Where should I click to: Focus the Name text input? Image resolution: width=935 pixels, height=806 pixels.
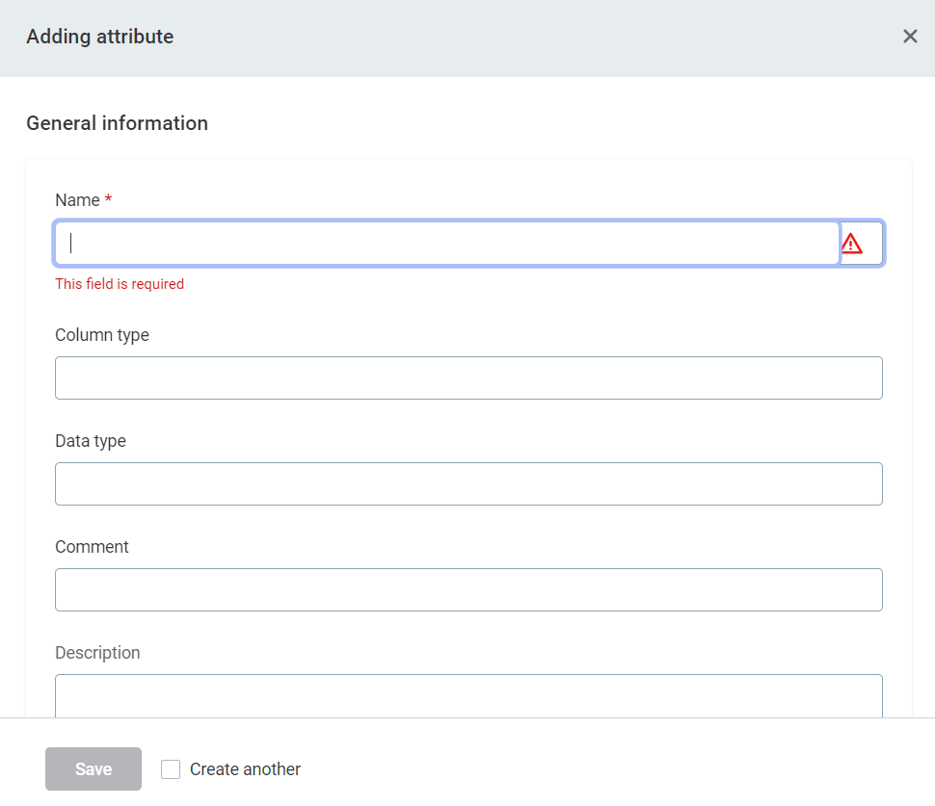[447, 244]
